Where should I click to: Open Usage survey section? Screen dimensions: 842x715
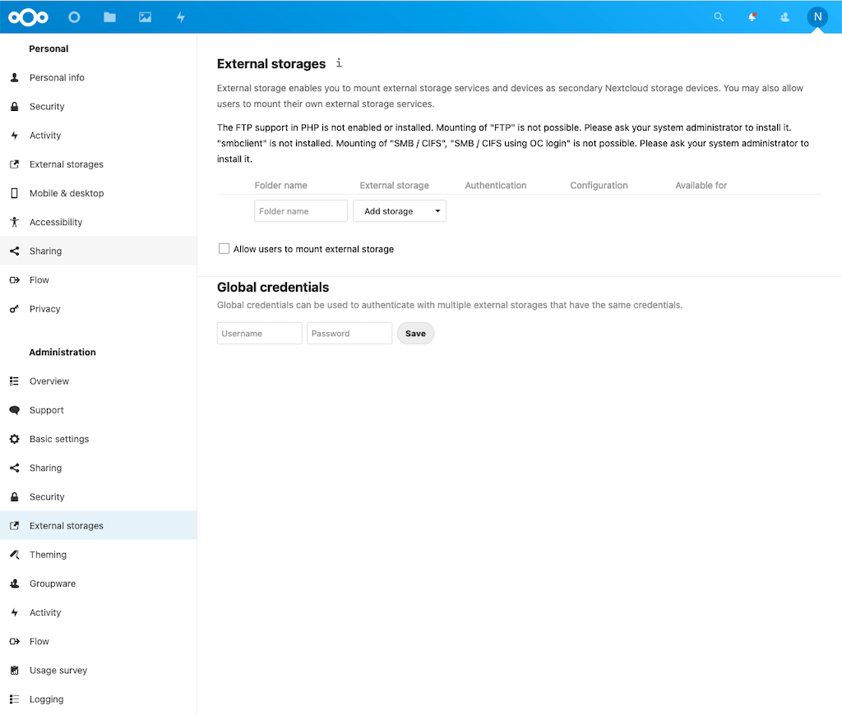[58, 670]
